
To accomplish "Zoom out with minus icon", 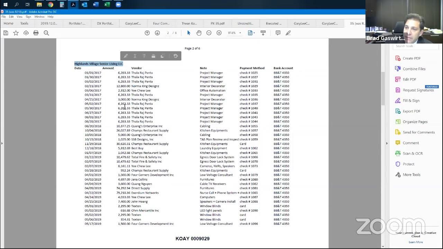I will tap(209, 33).
